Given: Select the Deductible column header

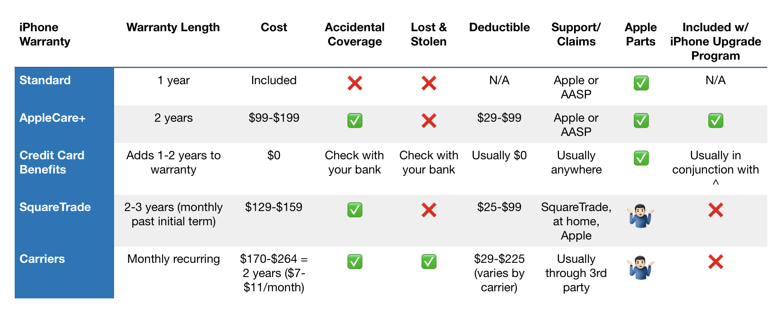Looking at the screenshot, I should click(x=499, y=27).
